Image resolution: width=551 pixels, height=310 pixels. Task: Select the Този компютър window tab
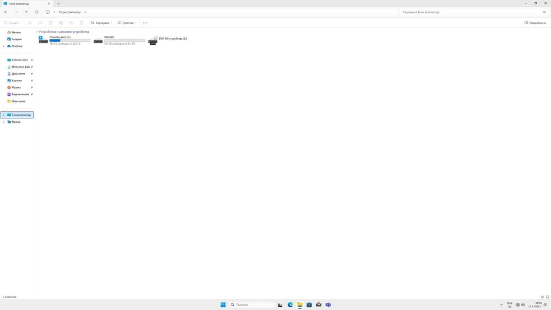26,3
